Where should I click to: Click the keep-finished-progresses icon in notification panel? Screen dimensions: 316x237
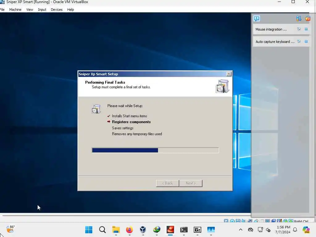point(299,19)
